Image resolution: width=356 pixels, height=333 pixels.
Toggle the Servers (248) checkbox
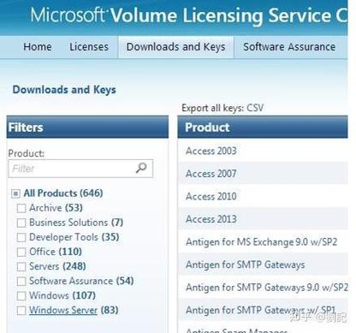[21, 267]
